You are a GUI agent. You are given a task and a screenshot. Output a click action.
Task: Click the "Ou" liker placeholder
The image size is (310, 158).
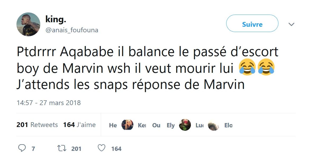[156, 125]
